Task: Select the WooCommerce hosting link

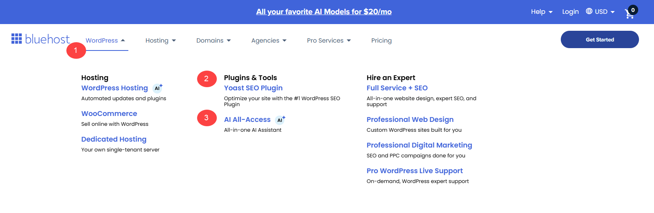Action: (109, 114)
